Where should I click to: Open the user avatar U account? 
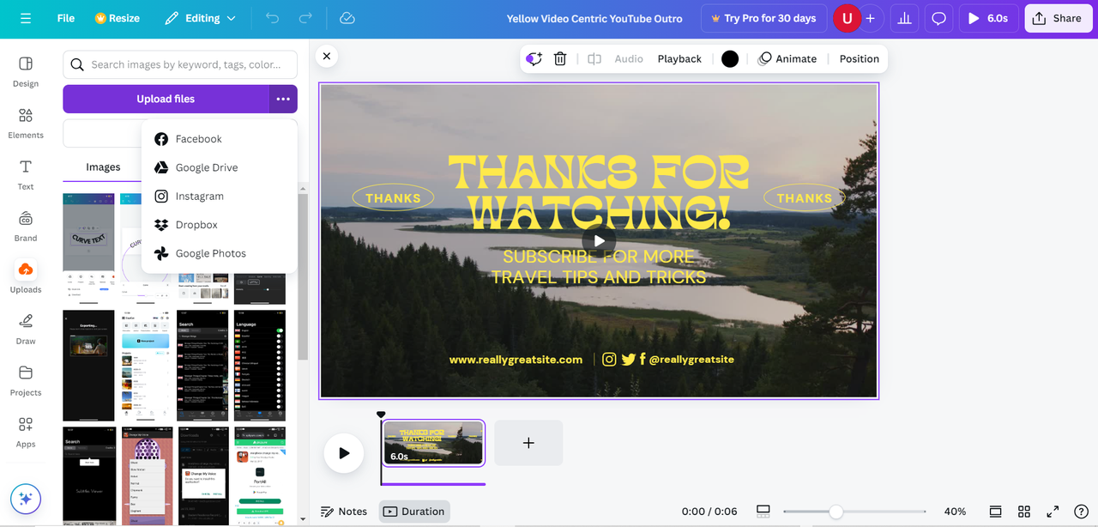point(847,18)
